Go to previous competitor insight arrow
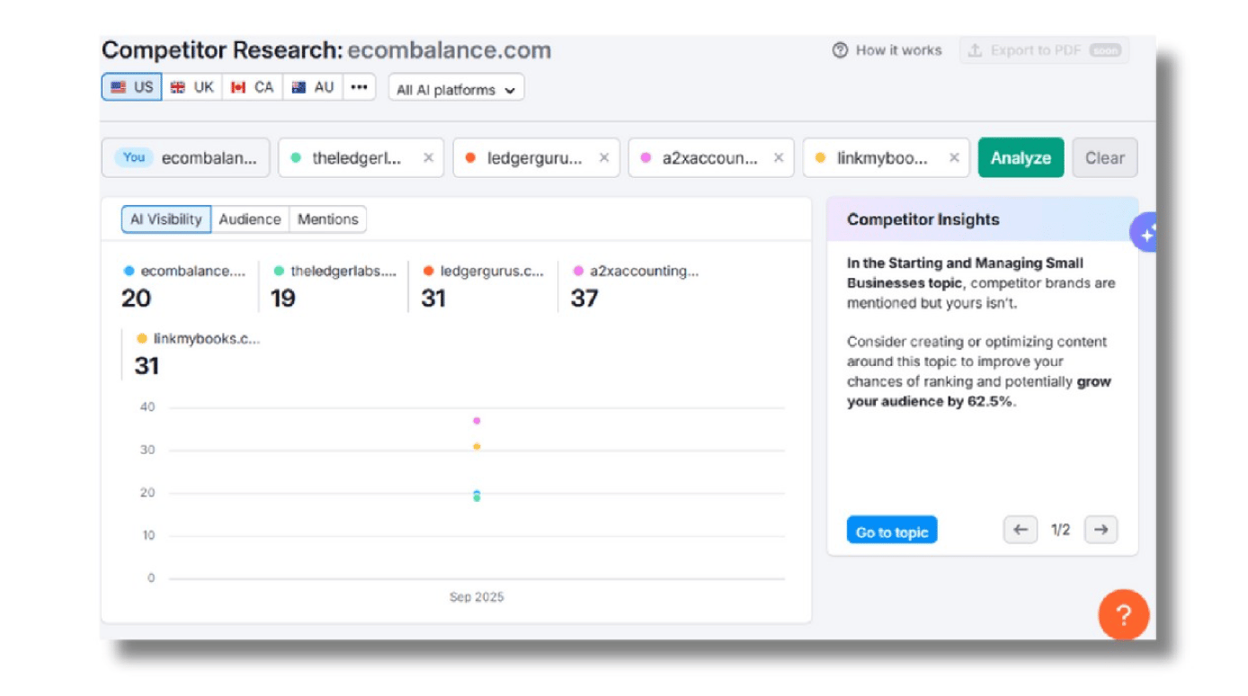Image resolution: width=1248 pixels, height=696 pixels. (x=1020, y=530)
